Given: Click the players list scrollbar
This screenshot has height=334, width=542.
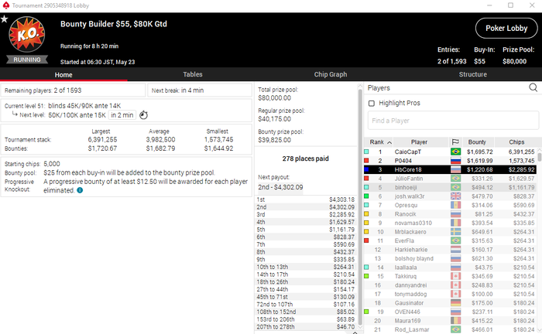Looking at the screenshot, I should (x=540, y=158).
